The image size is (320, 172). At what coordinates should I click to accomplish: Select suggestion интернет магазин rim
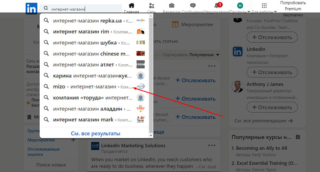[x=94, y=32]
